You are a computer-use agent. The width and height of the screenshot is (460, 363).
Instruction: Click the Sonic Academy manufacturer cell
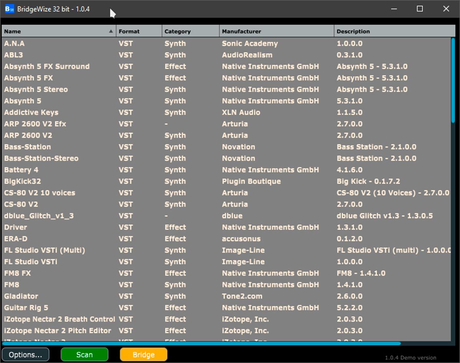pyautogui.click(x=250, y=43)
